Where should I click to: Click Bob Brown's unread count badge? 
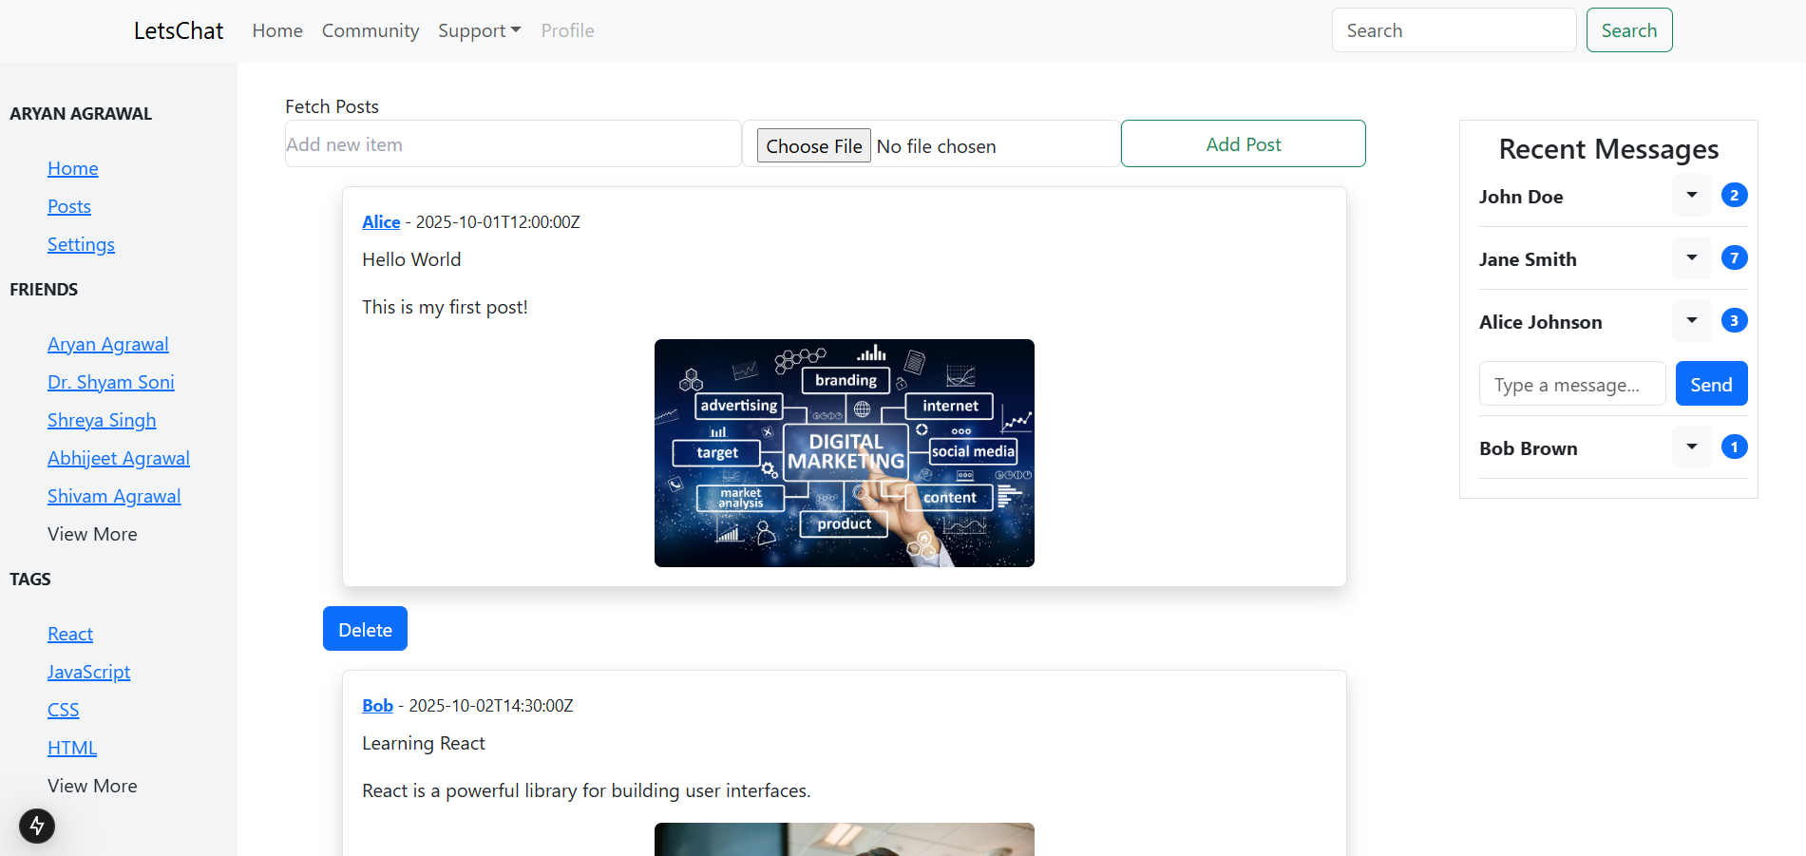pos(1734,447)
